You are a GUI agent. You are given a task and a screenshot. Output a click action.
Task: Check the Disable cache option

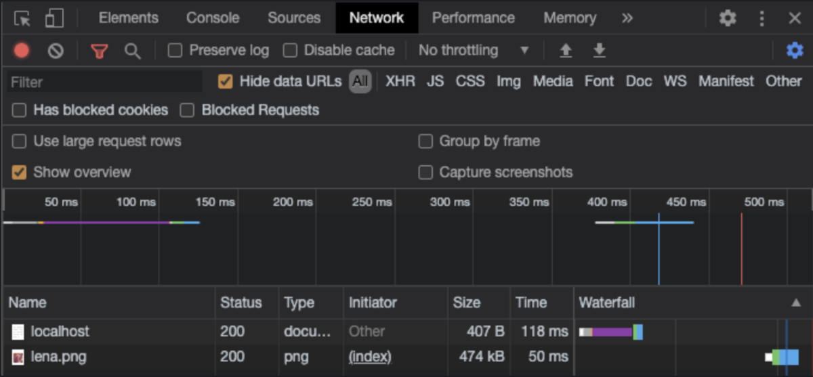coord(291,51)
